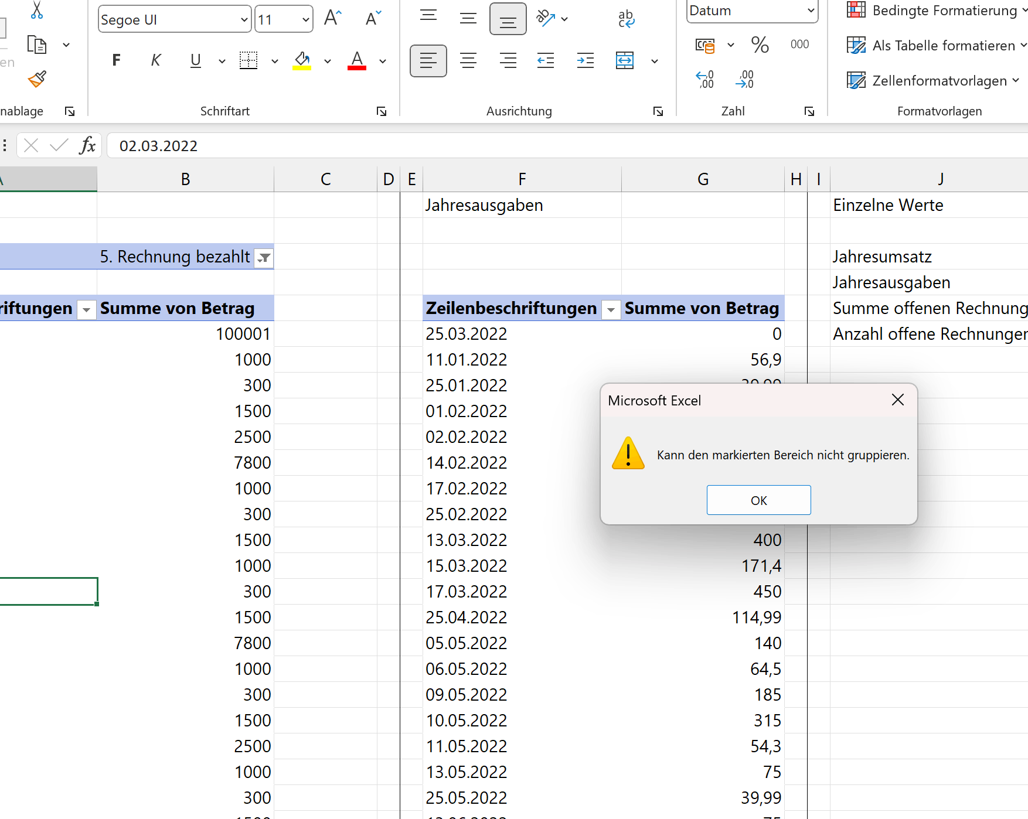This screenshot has width=1028, height=819.
Task: Expand the font color dropdown arrow
Action: [383, 61]
